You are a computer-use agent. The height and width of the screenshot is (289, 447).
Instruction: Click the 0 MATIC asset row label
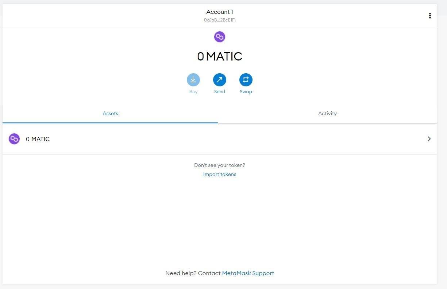pyautogui.click(x=38, y=139)
